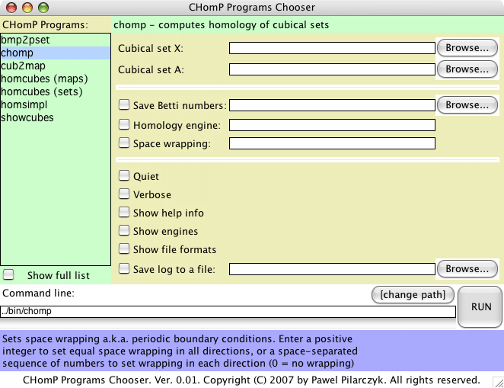The height and width of the screenshot is (388, 504).
Task: Select chomp in the programs list
Action: (x=56, y=53)
